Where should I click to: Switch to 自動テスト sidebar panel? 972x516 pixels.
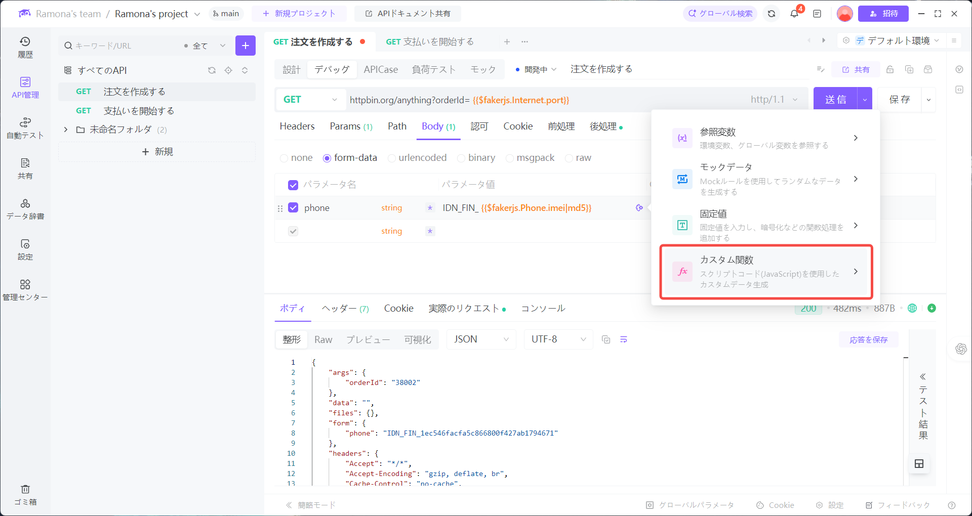(25, 127)
